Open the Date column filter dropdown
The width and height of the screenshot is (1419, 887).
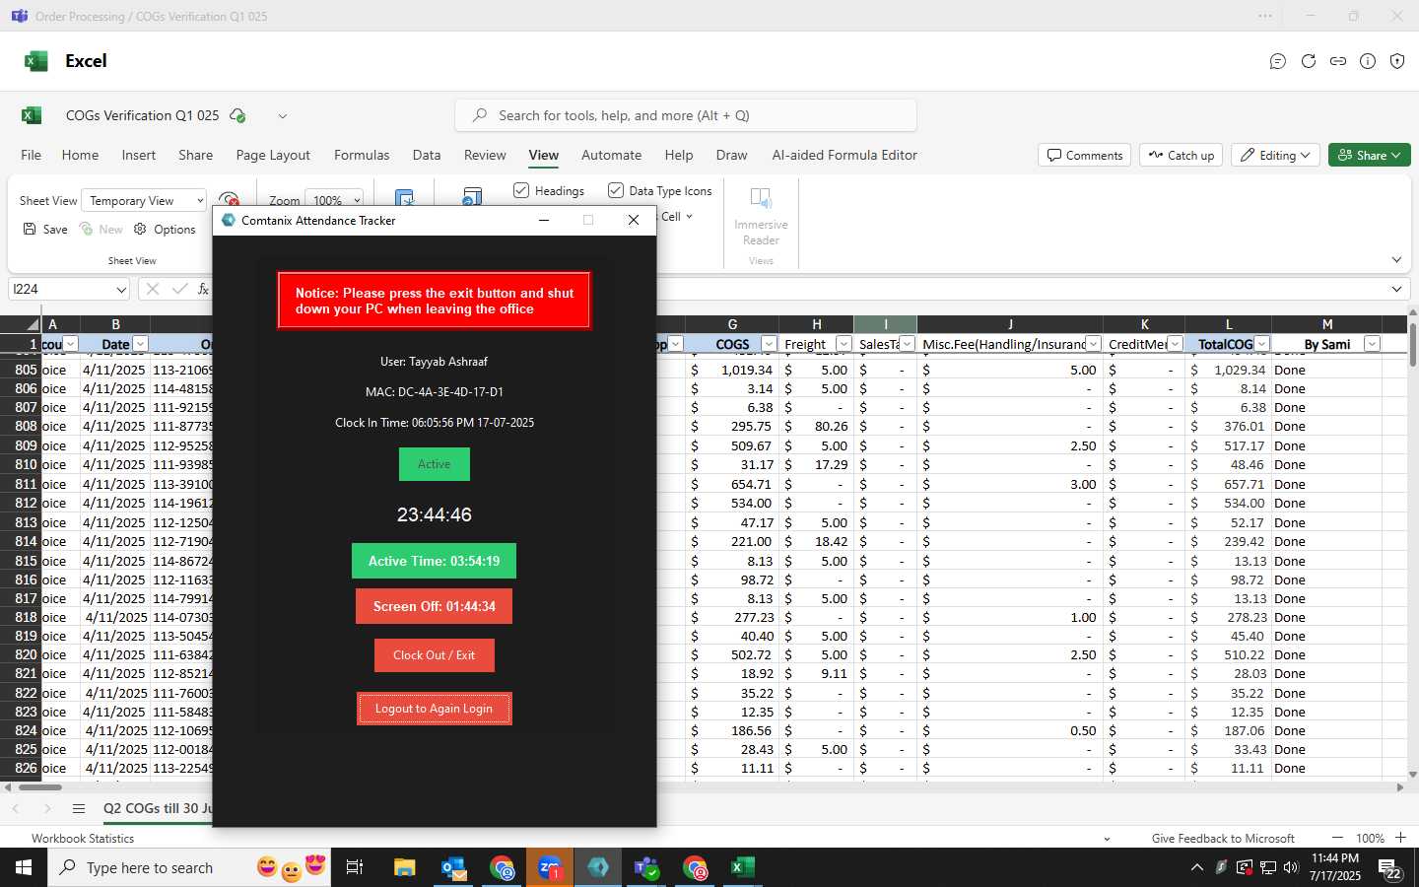click(x=140, y=344)
